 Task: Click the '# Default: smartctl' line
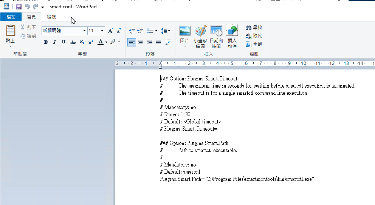tap(180, 172)
